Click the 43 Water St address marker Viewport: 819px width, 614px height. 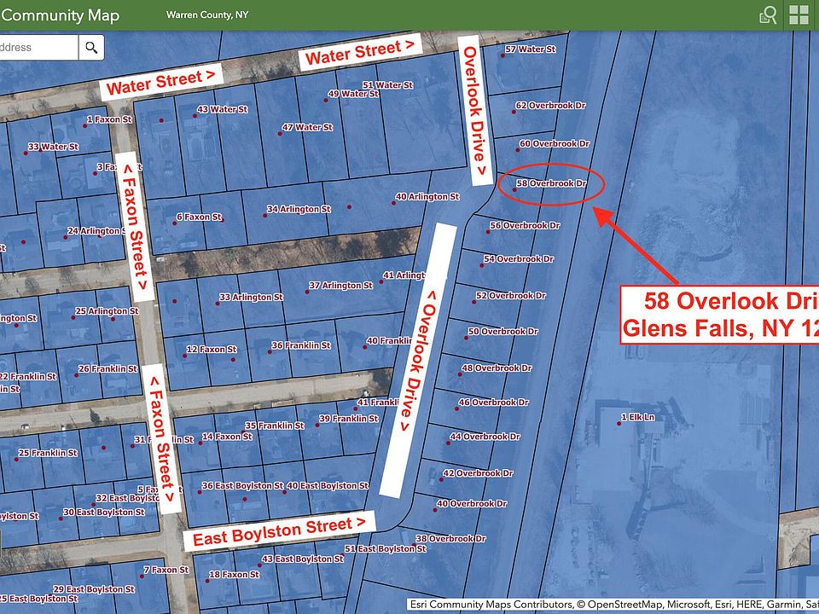coord(195,110)
